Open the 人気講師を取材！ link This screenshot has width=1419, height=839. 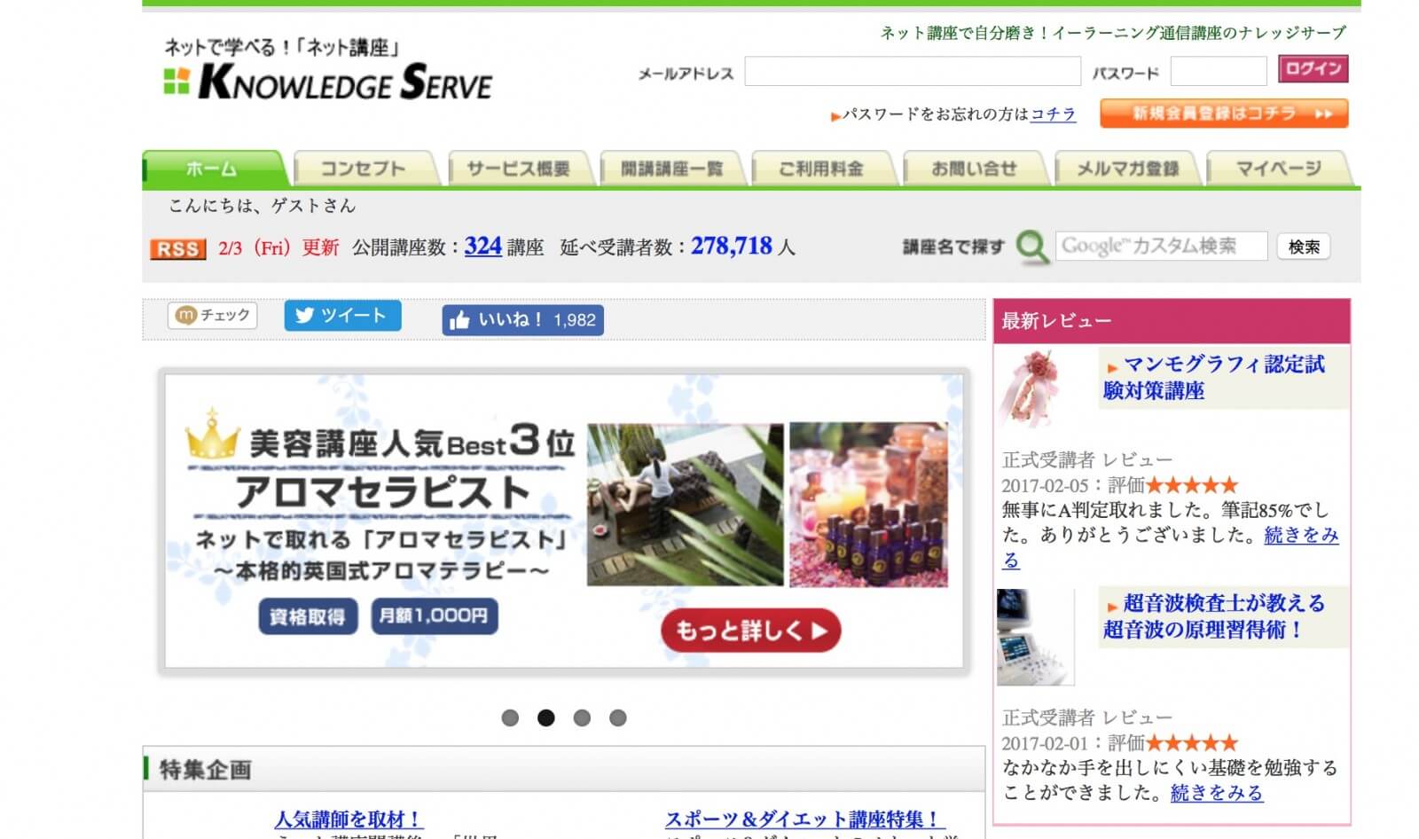pyautogui.click(x=349, y=819)
